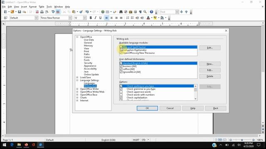Click the toolbar Find input field
Viewport: 266px width, 149px height.
167,12
